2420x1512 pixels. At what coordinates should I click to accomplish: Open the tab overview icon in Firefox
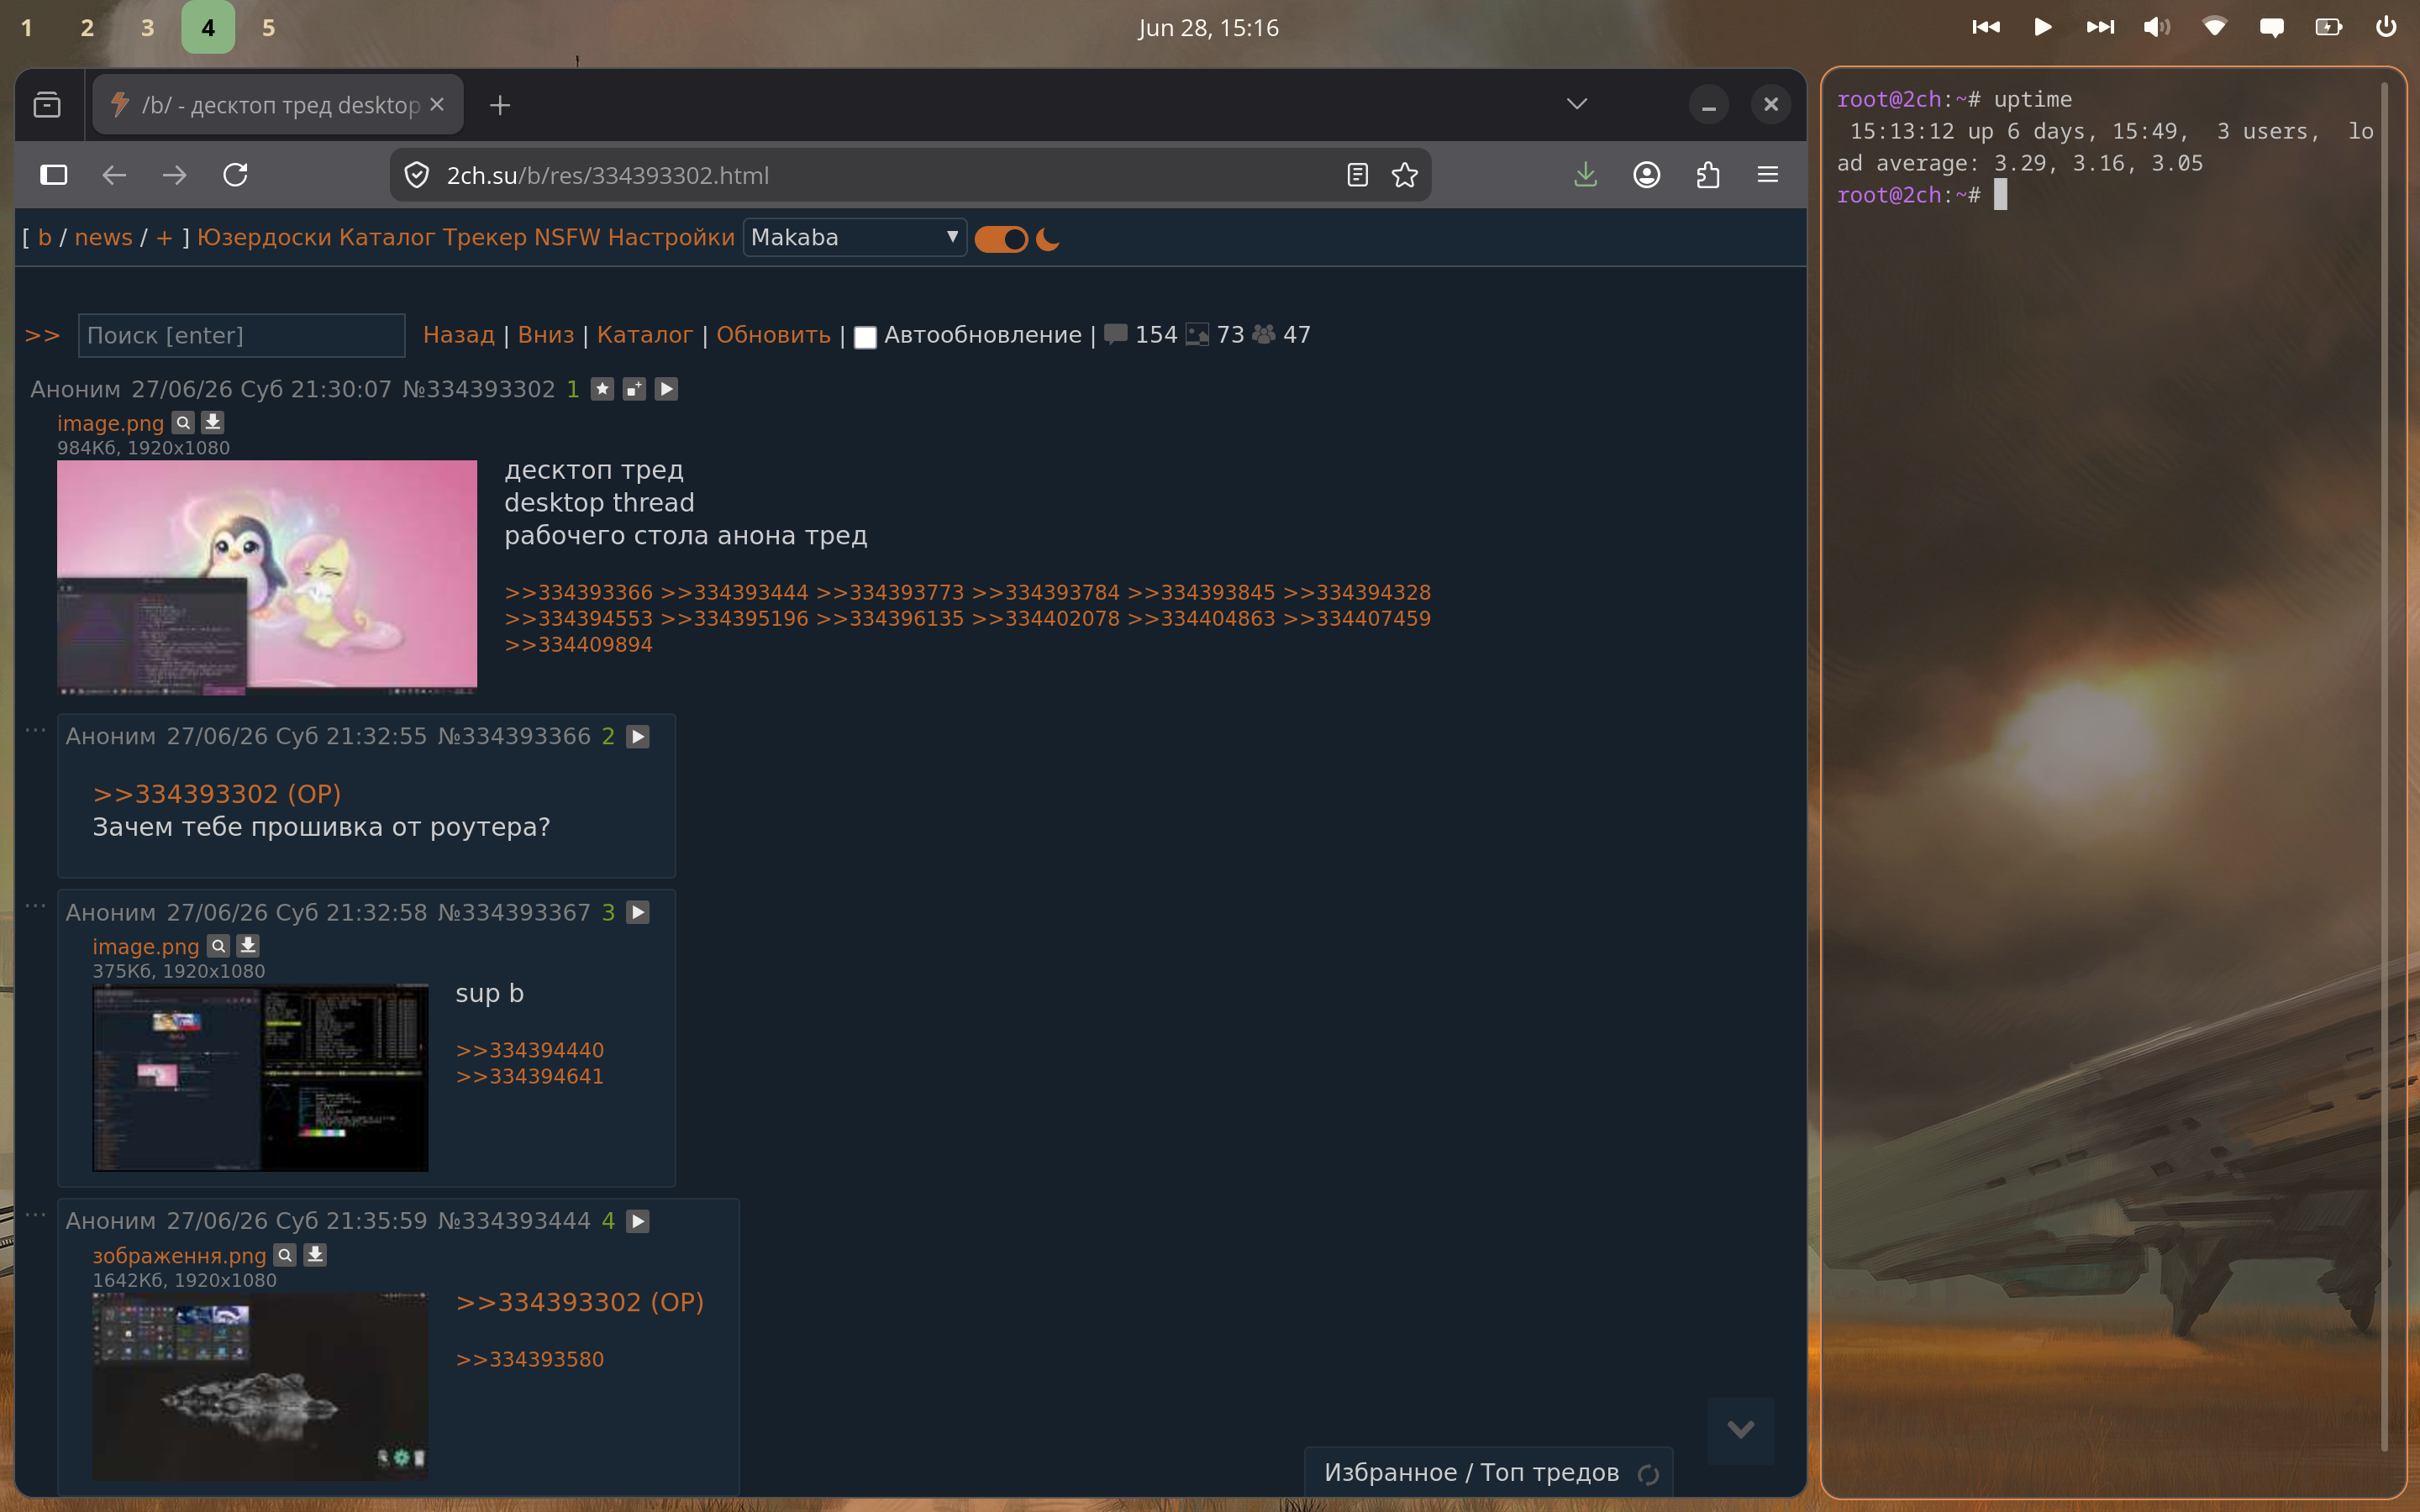tap(47, 104)
